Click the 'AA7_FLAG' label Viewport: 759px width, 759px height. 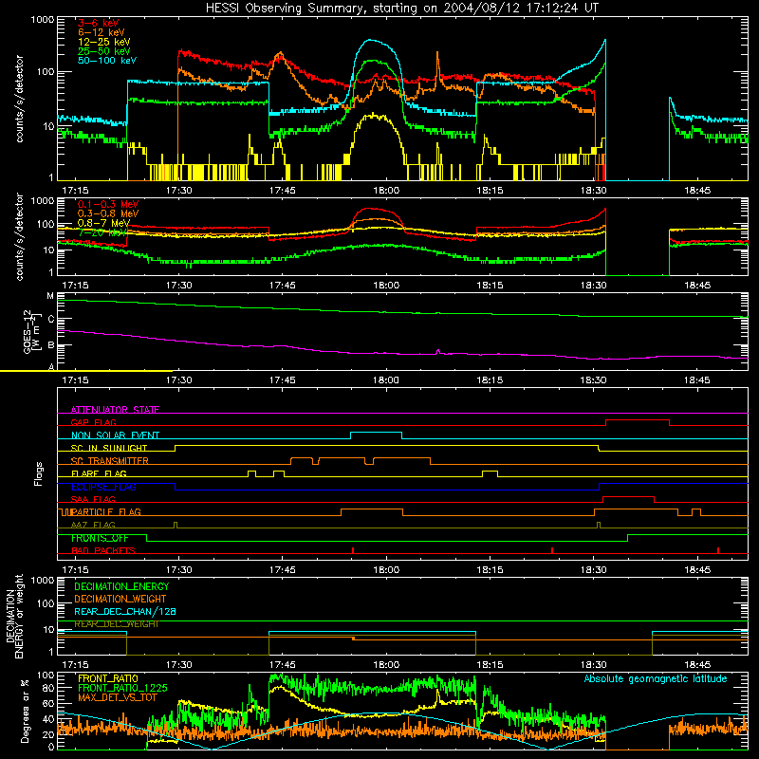(93, 525)
